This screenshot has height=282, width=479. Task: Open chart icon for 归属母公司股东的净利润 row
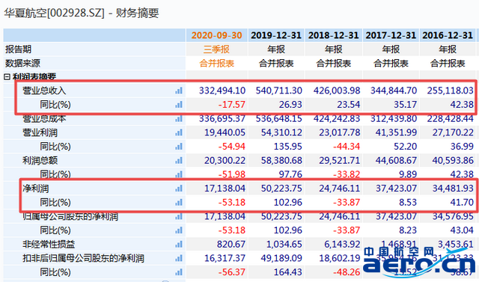coord(179,216)
